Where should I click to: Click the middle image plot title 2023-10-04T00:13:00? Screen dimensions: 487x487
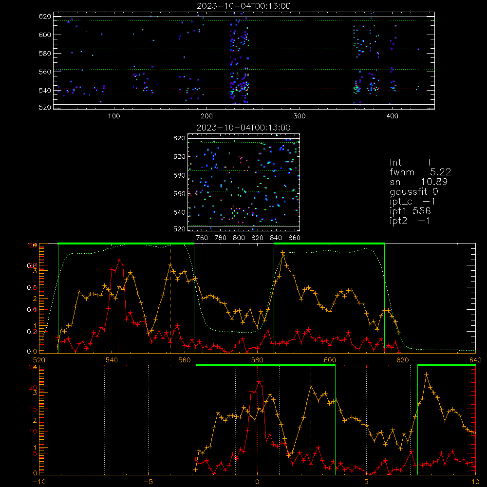pos(244,128)
